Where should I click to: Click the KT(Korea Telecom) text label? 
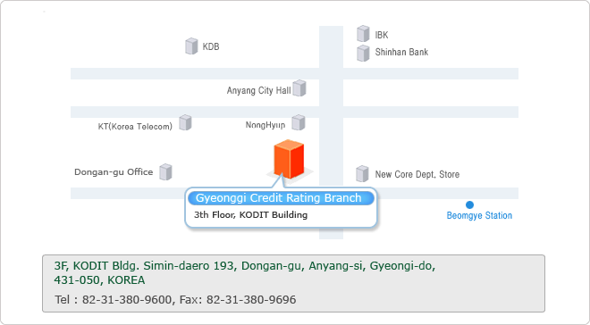click(135, 127)
